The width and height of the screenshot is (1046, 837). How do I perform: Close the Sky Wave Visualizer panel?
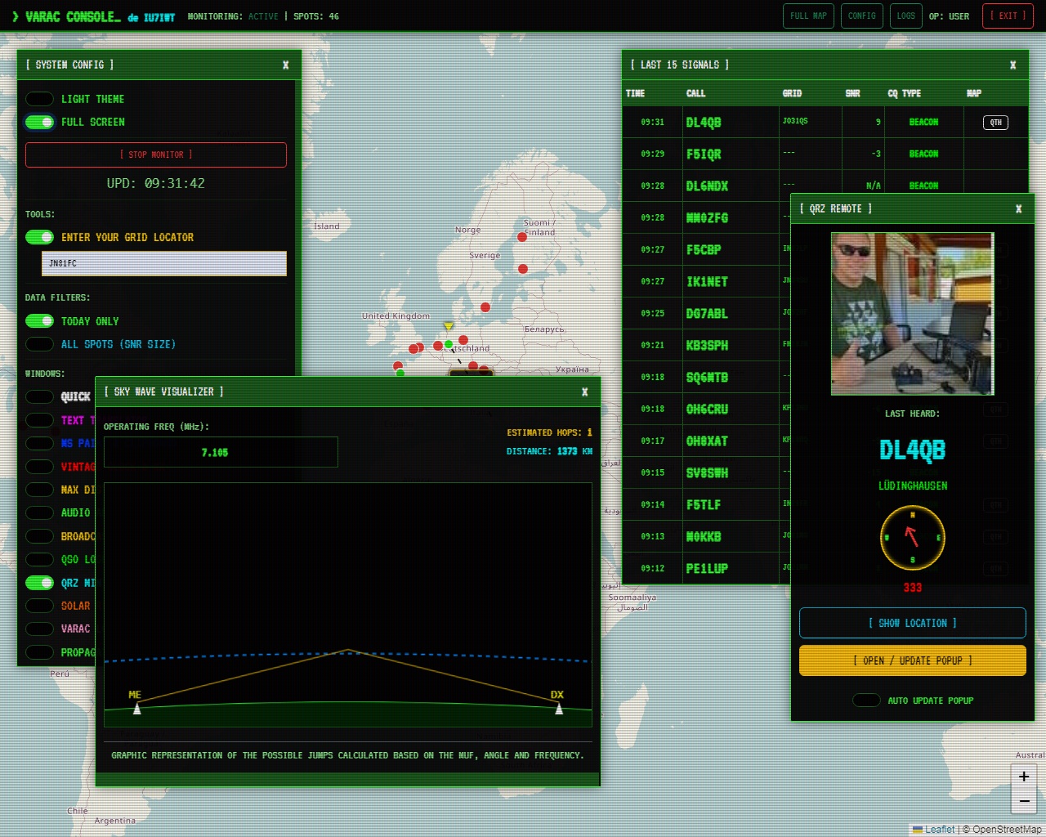pyautogui.click(x=584, y=392)
